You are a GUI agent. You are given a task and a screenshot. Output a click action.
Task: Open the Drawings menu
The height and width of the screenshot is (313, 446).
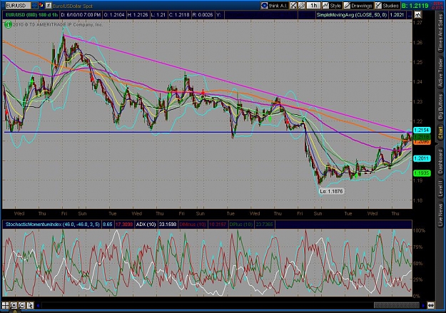[x=358, y=6]
